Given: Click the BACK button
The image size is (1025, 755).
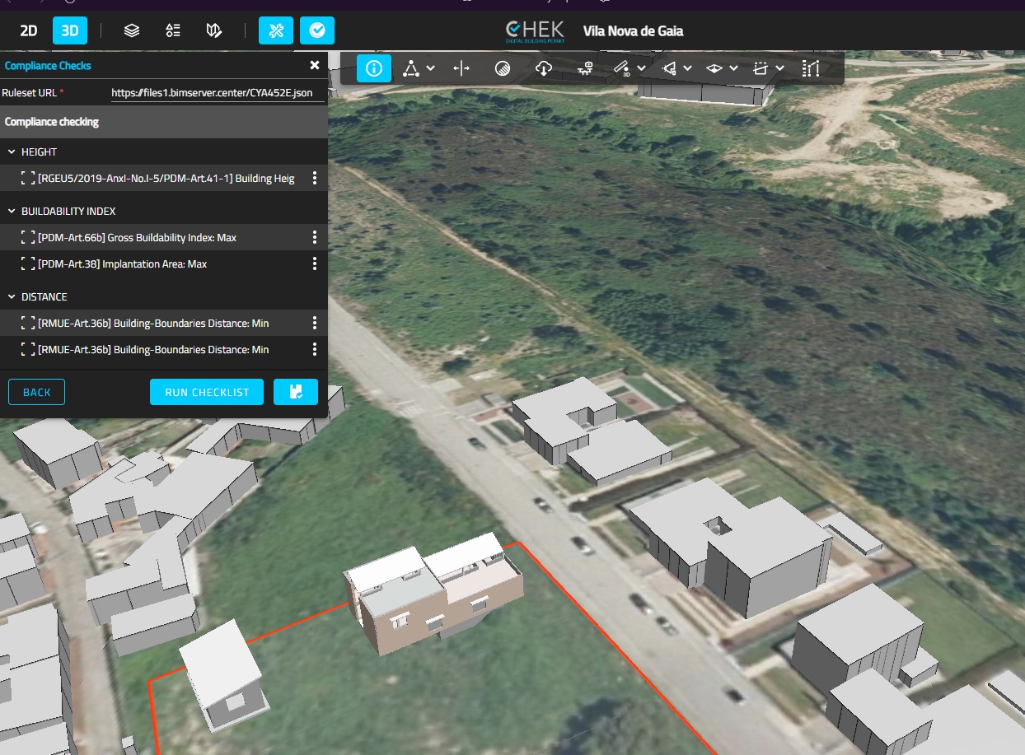Looking at the screenshot, I should pyautogui.click(x=36, y=392).
